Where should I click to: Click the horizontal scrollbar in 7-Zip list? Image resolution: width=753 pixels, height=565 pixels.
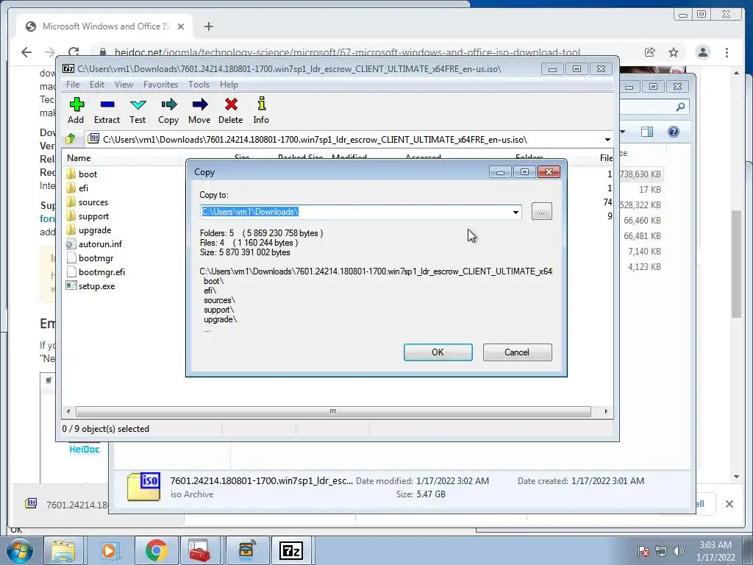[x=333, y=411]
